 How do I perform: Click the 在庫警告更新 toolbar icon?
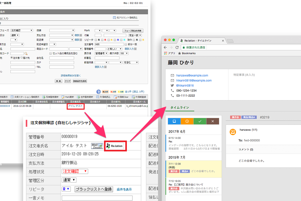(x=44, y=97)
